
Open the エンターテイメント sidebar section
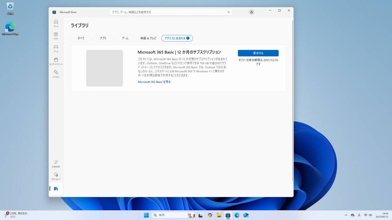point(56,61)
